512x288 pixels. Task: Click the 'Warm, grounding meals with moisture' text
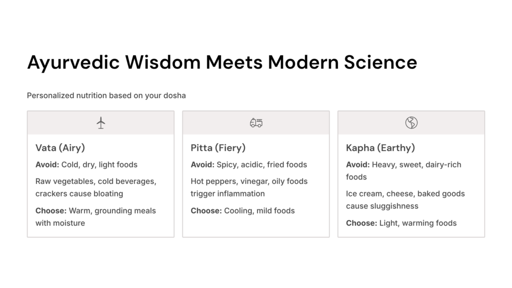pyautogui.click(x=112, y=210)
